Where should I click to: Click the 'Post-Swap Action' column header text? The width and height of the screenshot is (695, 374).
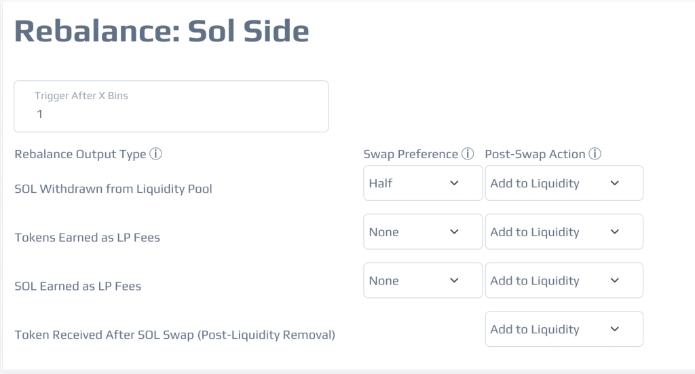(x=535, y=154)
